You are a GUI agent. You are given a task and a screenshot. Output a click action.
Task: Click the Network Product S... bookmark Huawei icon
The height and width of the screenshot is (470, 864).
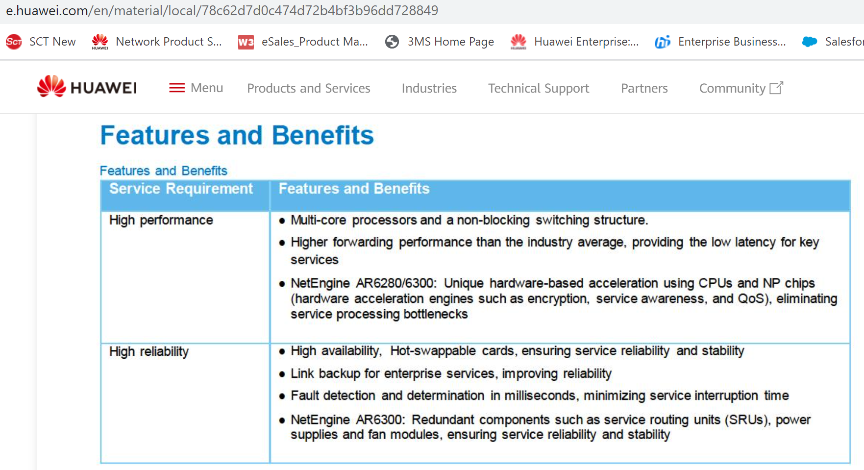[100, 42]
